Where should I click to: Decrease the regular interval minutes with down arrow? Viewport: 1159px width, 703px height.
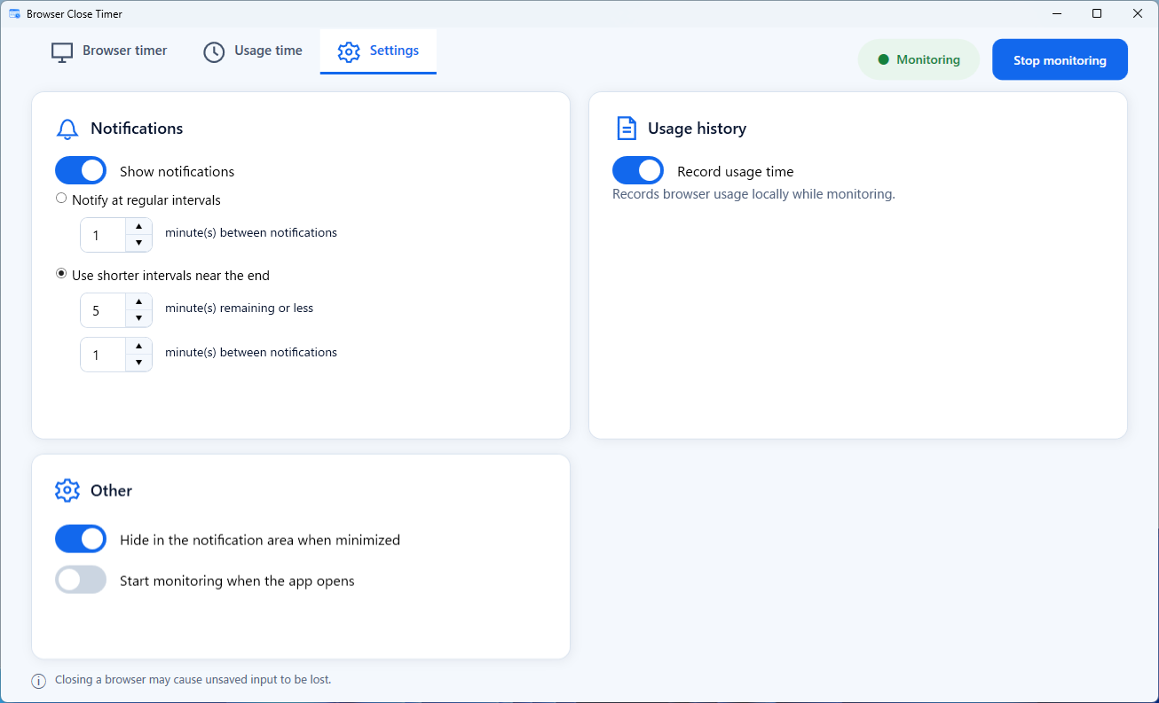pyautogui.click(x=138, y=243)
